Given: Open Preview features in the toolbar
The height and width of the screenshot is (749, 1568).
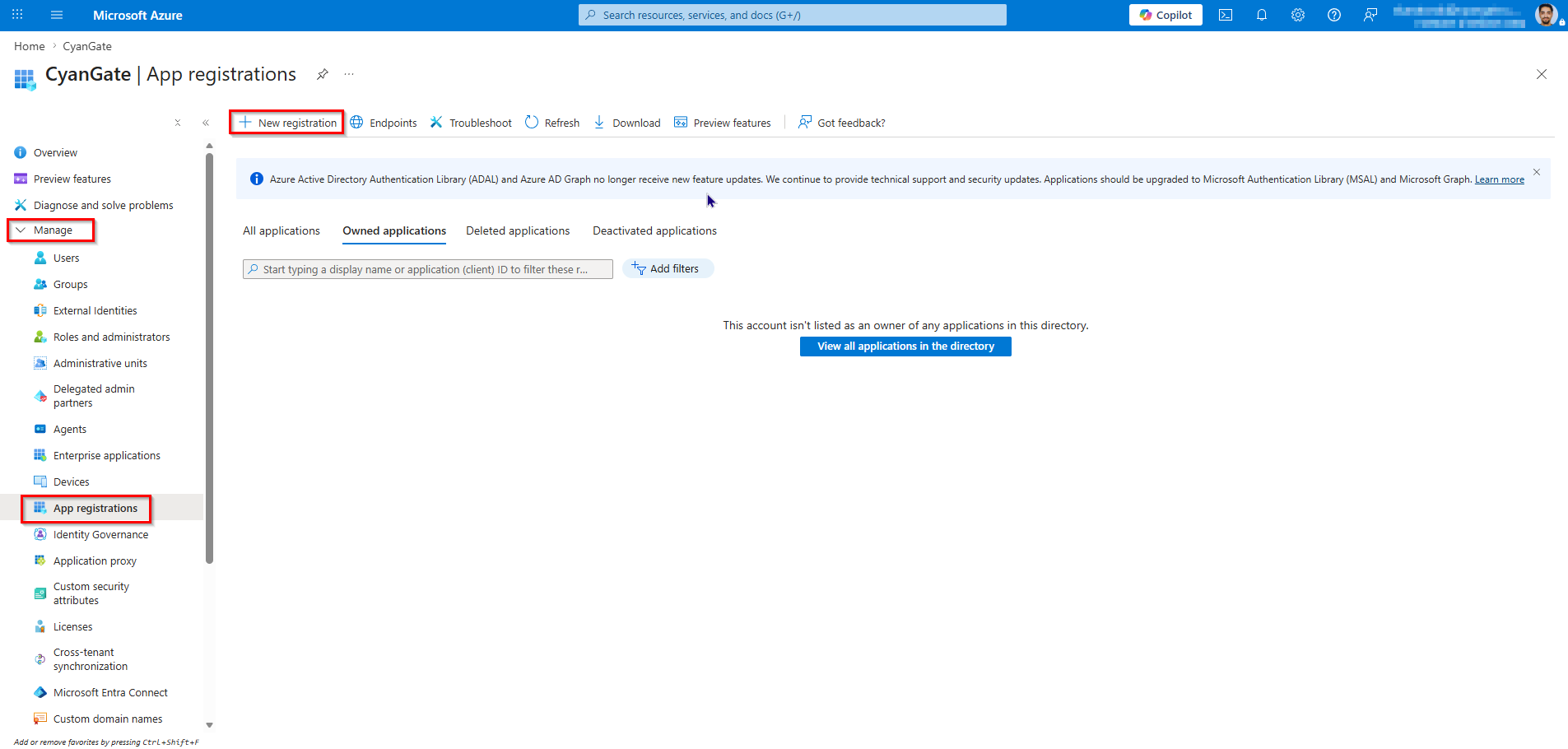Looking at the screenshot, I should tap(723, 123).
